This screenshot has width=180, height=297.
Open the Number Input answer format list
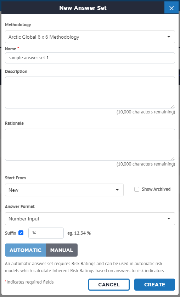(x=90, y=219)
